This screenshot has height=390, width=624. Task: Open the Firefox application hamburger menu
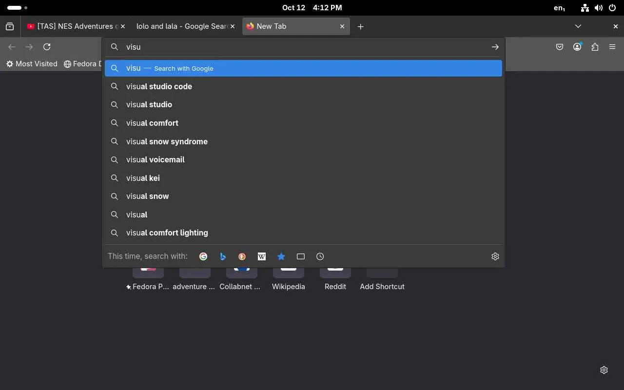pos(612,47)
